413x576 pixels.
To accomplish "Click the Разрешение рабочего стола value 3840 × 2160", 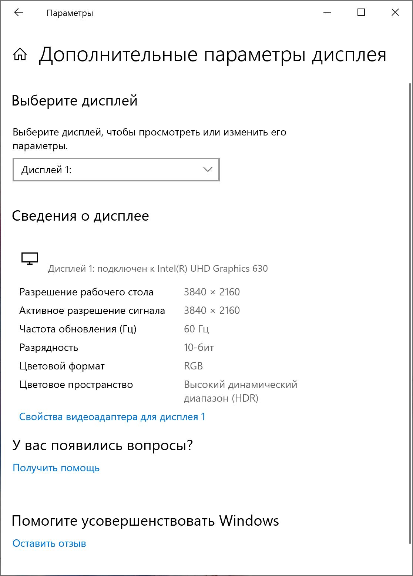I will [x=212, y=292].
